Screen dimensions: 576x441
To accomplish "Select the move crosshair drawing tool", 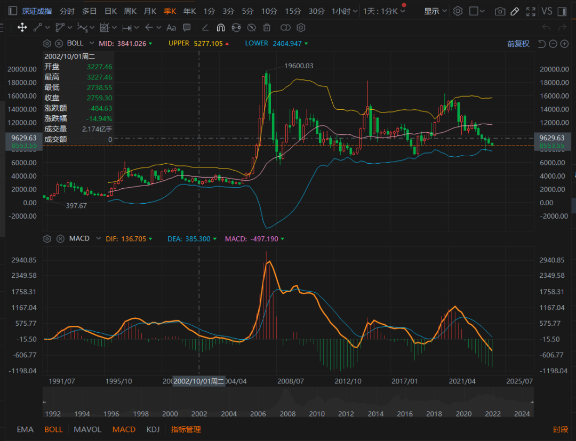I will (22, 28).
